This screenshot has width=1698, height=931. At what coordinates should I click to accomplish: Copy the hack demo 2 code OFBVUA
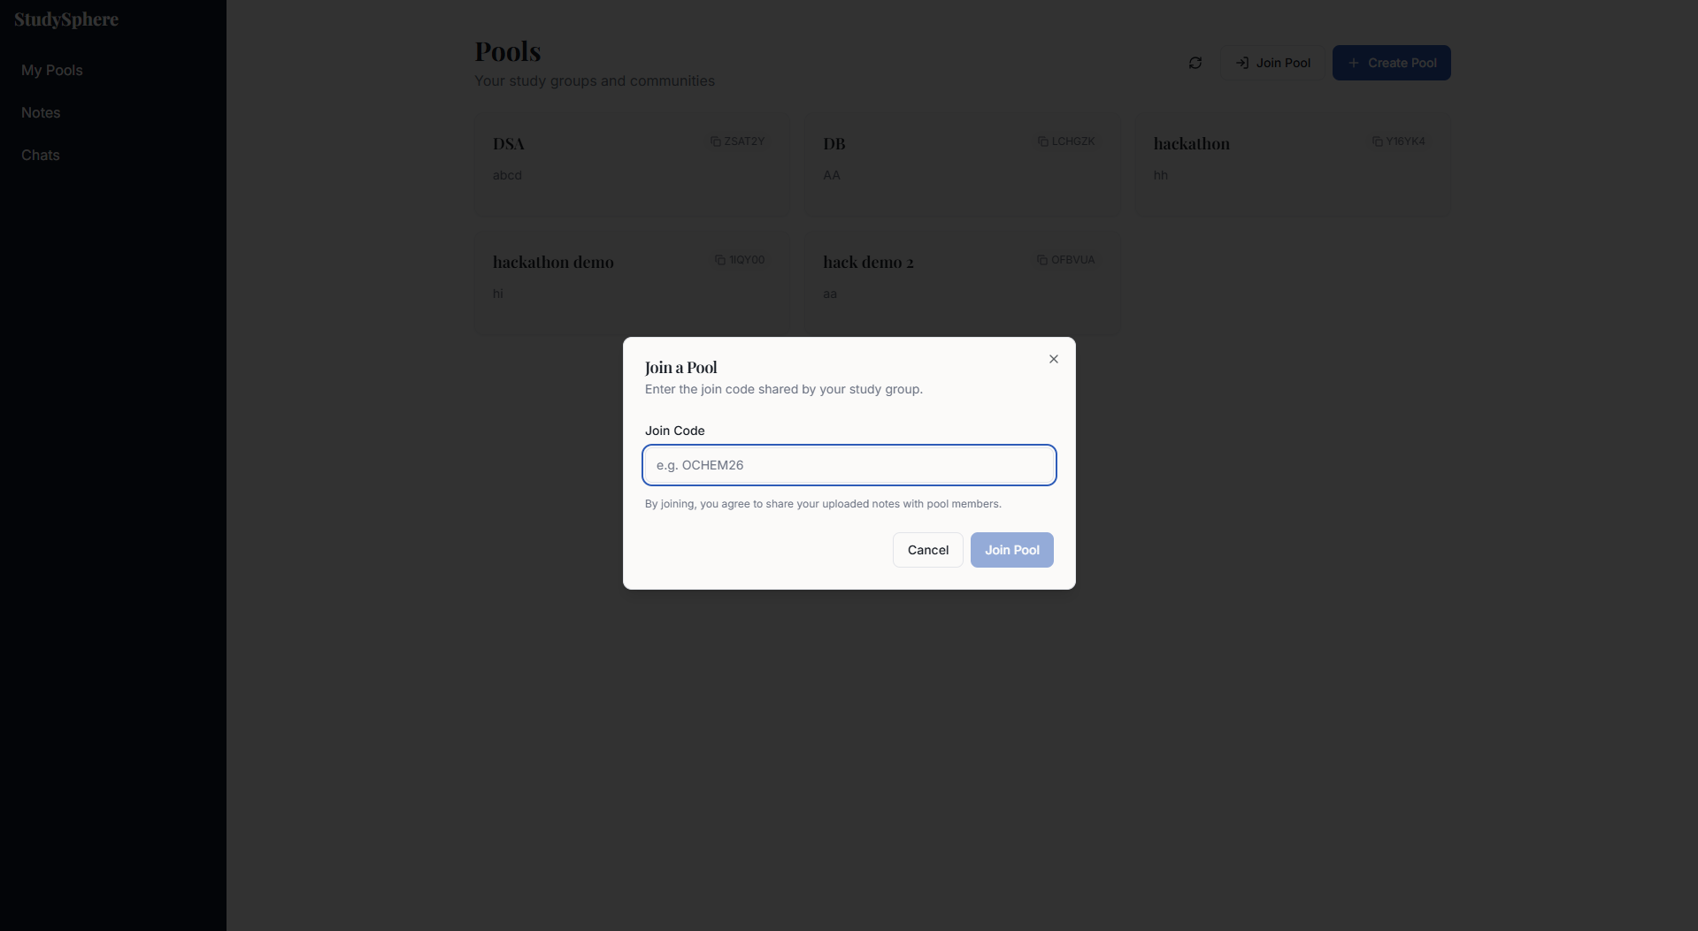[1065, 260]
